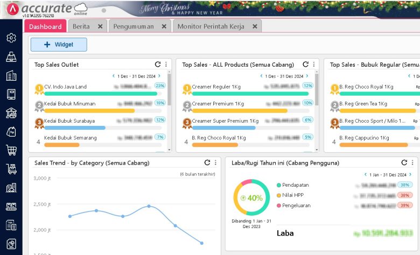Click the add Widget button
Image resolution: width=420 pixels, height=255 pixels.
click(59, 45)
